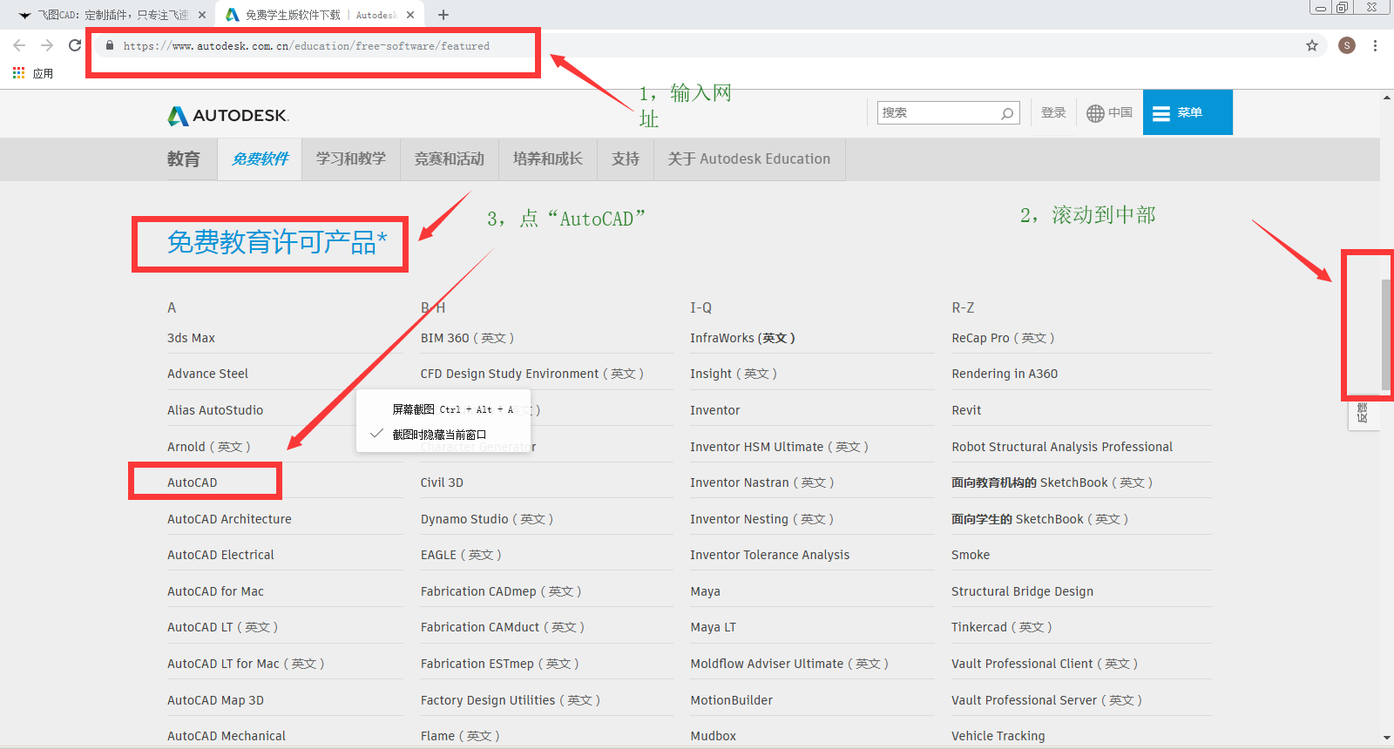1394x749 pixels.
Task: Open the Smoke link
Action: click(971, 555)
